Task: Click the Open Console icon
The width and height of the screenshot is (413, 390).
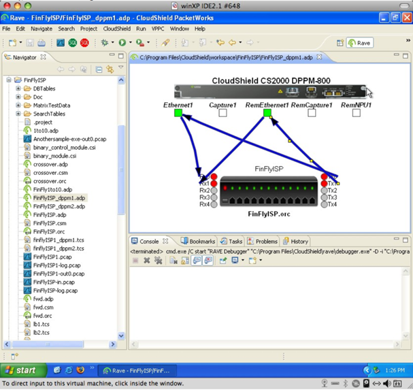Action: [252, 261]
